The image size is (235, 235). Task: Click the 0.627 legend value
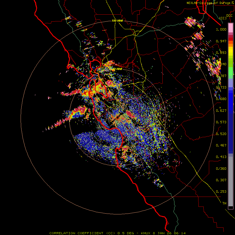(221, 111)
